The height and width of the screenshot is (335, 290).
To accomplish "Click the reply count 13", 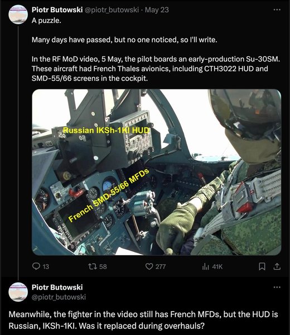I will point(46,267).
